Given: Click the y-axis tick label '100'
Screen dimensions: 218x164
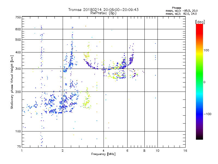Looking at the screenshot, I should click(18, 131).
